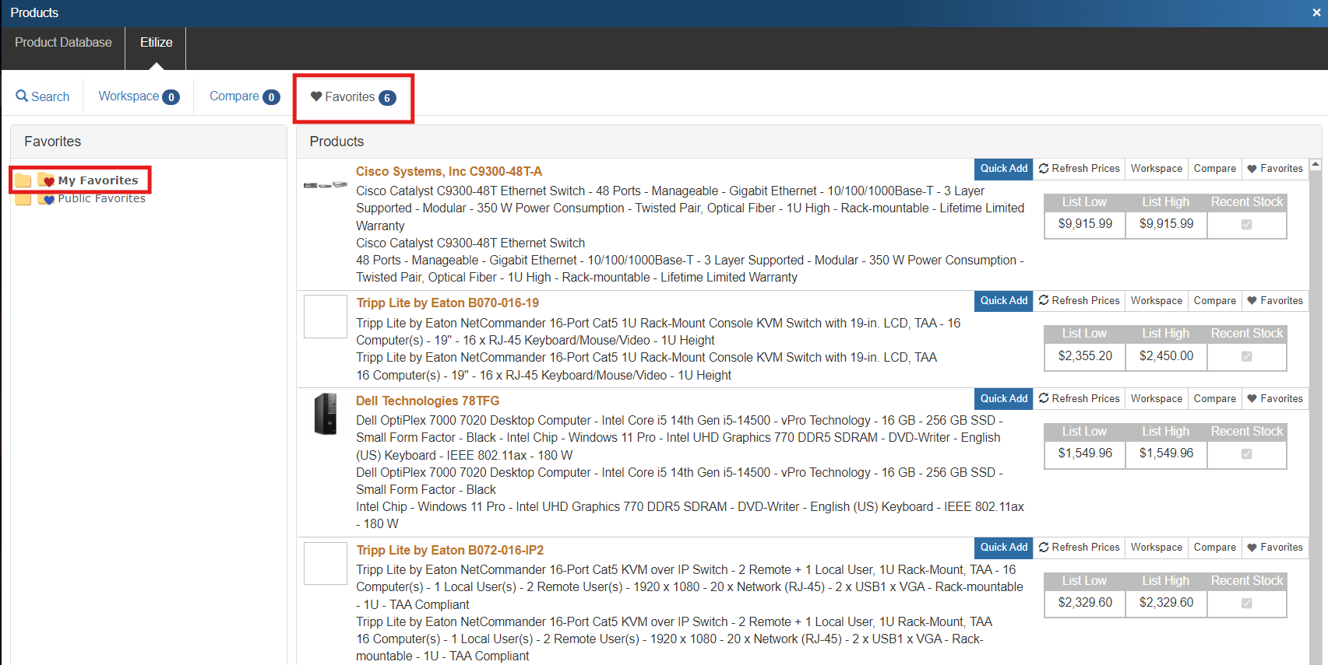Click Favorites heart for Tripp Lite B070-016-19

coord(1252,300)
